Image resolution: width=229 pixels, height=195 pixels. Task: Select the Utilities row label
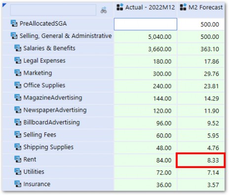(34, 172)
